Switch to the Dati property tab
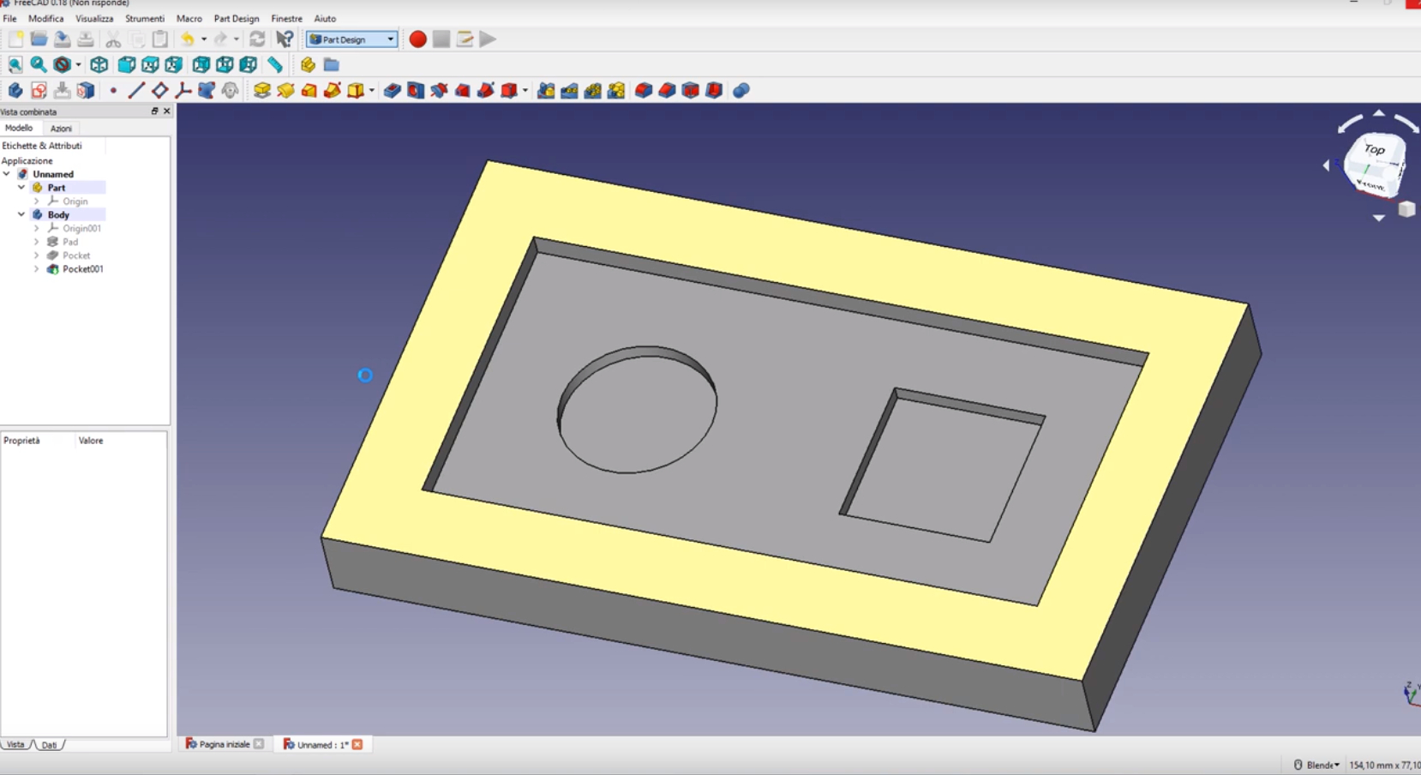 tap(50, 745)
